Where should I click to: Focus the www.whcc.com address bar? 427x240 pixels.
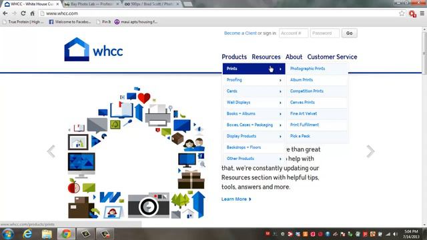pos(218,13)
